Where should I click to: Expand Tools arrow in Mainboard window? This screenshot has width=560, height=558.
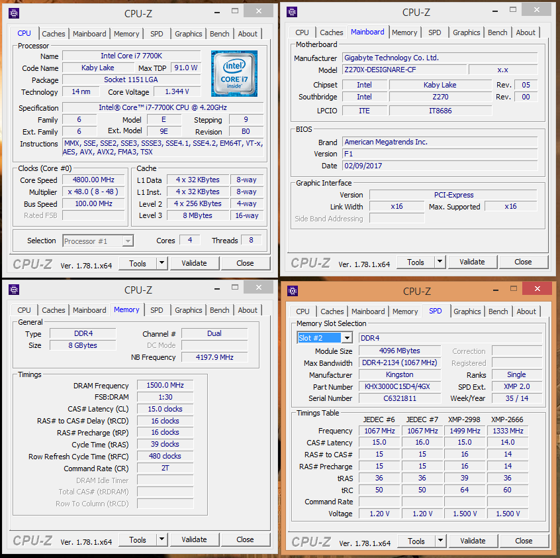pos(440,262)
